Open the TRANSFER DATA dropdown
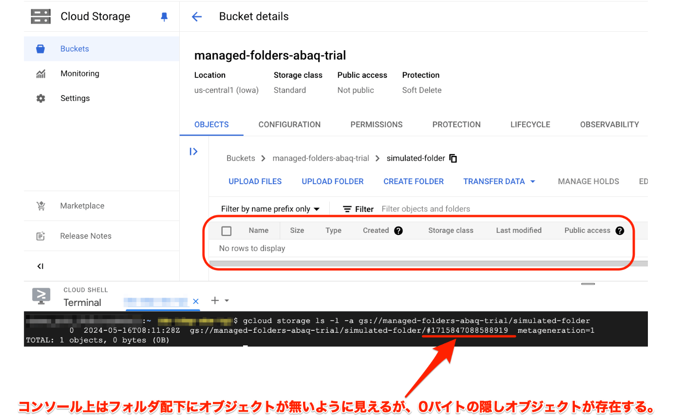Screen dimensions: 682x417 pos(499,181)
